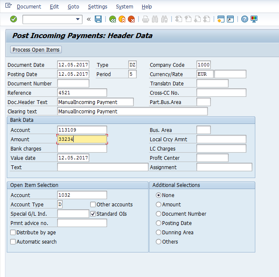Click the red Cancel icon
The height and width of the screenshot is (277, 279).
131,19
